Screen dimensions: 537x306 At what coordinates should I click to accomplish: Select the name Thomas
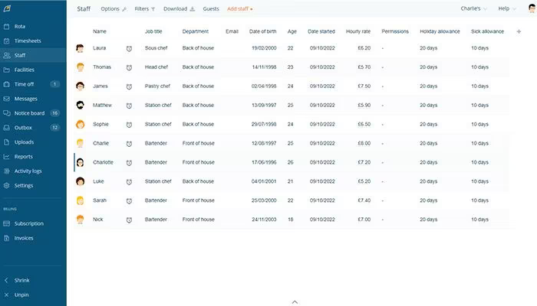(102, 67)
